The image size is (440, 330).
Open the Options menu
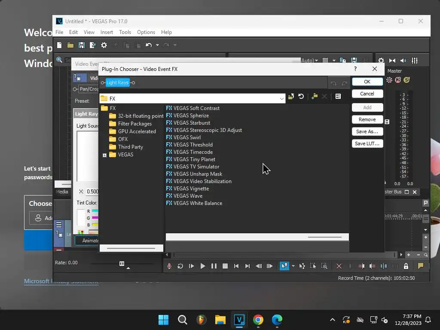[x=146, y=32]
